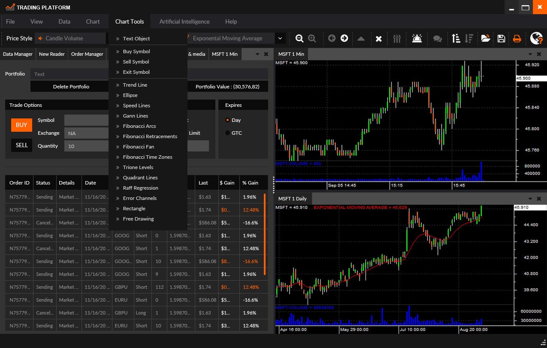The image size is (547, 348).
Task: Click the white X delete icon in toolbar
Action: click(378, 39)
